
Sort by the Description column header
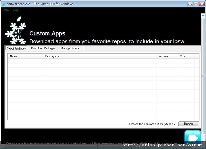[x=100, y=56]
